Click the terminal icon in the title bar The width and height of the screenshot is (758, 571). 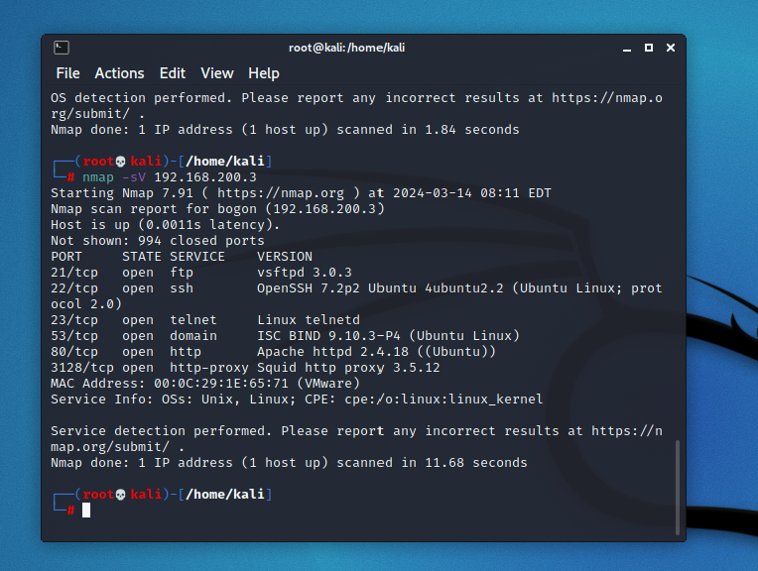pos(62,48)
